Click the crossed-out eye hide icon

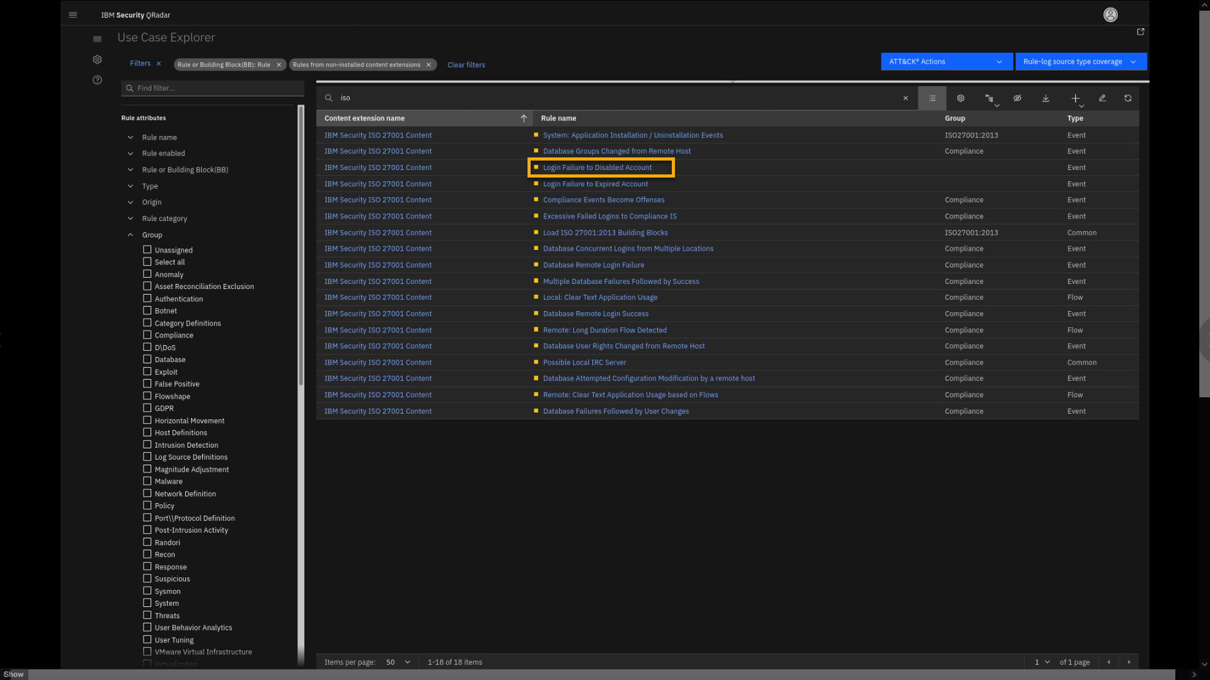[1017, 98]
